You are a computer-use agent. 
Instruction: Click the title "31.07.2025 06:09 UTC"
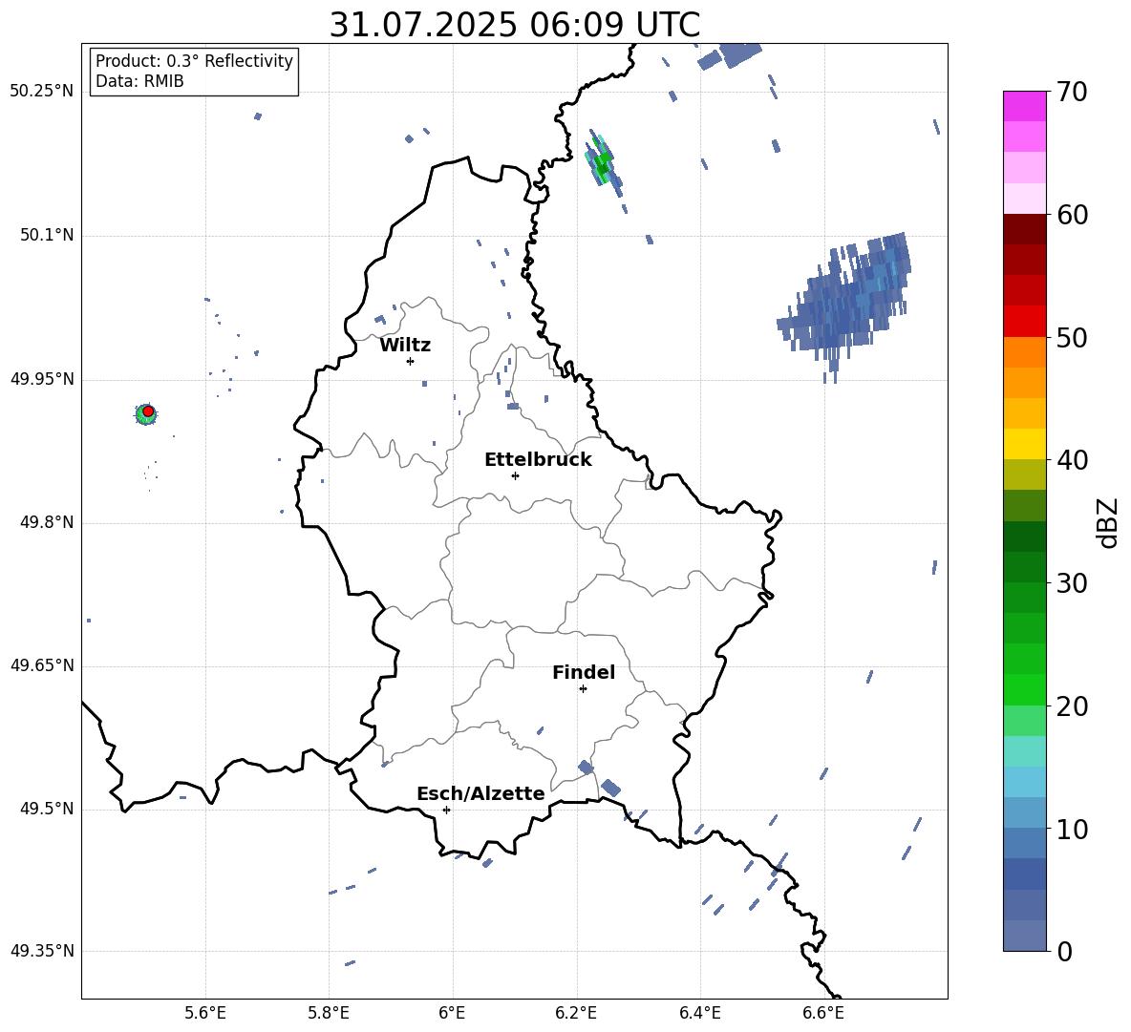point(514,25)
